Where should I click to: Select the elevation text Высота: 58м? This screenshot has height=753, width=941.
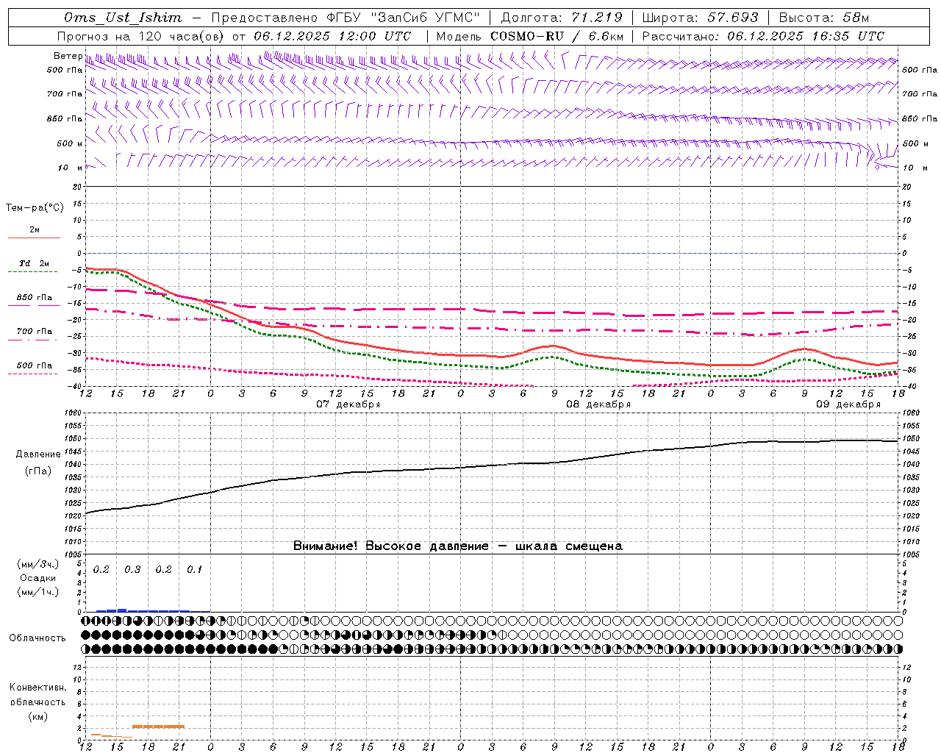[x=823, y=18]
